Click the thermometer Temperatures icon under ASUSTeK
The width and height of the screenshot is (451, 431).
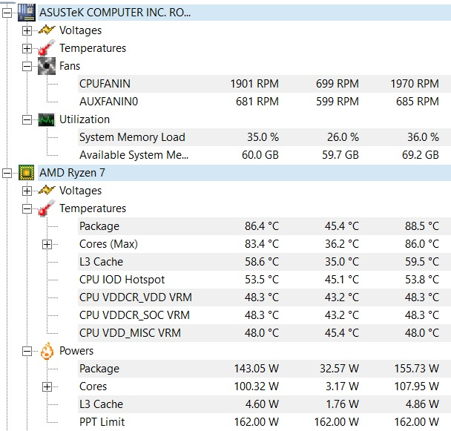point(47,48)
